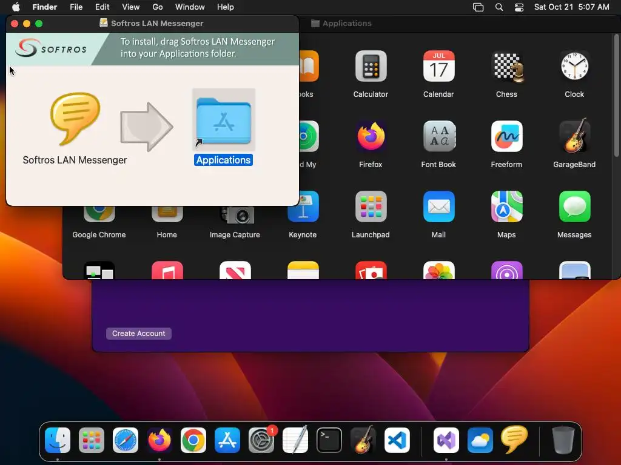Open Notes in the Applications window

point(303,271)
